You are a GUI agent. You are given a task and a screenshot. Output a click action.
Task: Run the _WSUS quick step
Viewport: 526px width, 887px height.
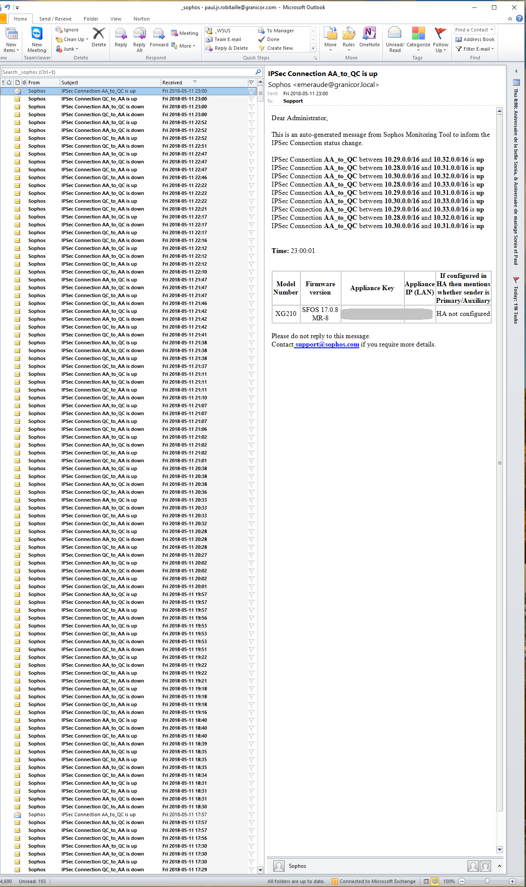(x=218, y=31)
